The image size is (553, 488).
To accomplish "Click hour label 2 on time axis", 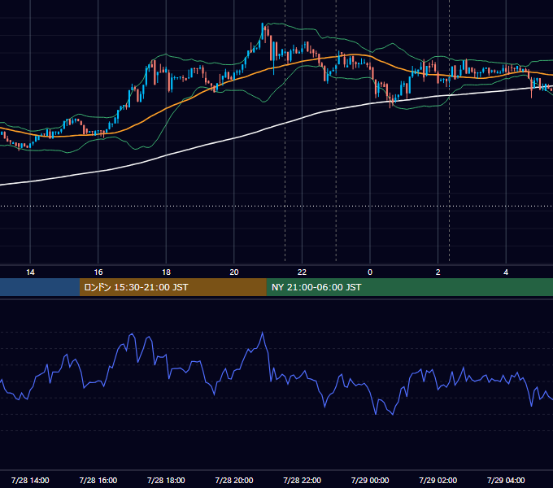I will [438, 272].
